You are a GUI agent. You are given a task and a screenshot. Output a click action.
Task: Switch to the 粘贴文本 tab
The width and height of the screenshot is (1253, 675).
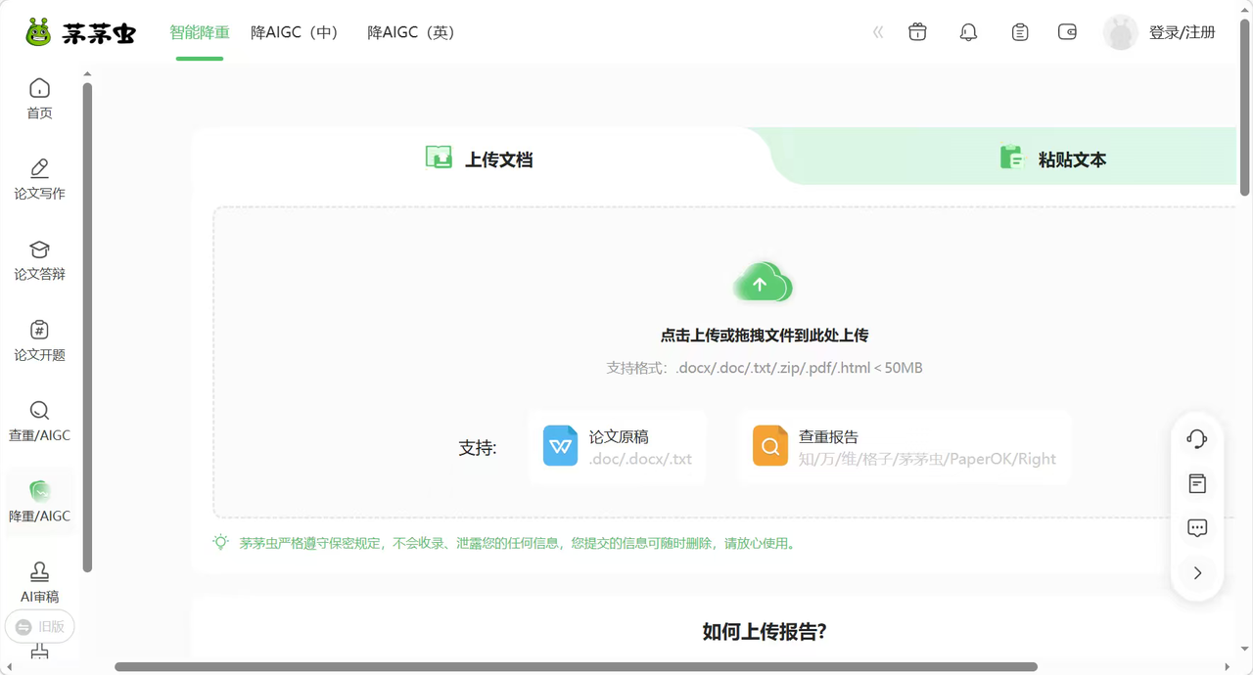[x=1053, y=157]
